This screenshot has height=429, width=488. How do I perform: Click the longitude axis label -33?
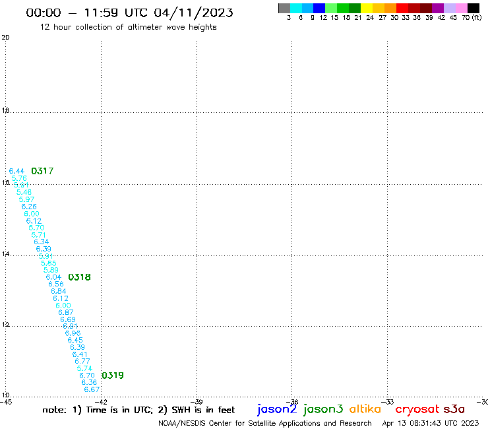click(x=388, y=402)
